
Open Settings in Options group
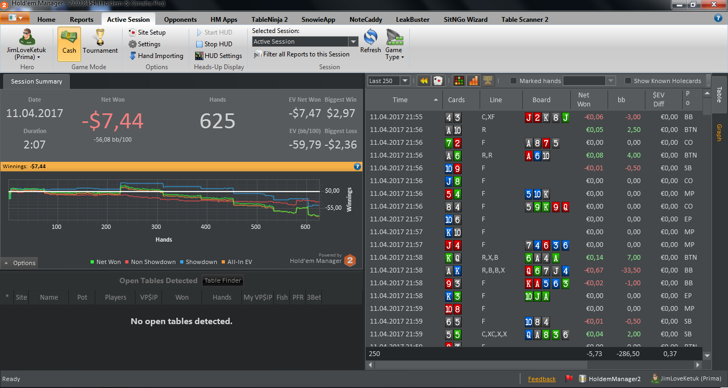point(144,44)
